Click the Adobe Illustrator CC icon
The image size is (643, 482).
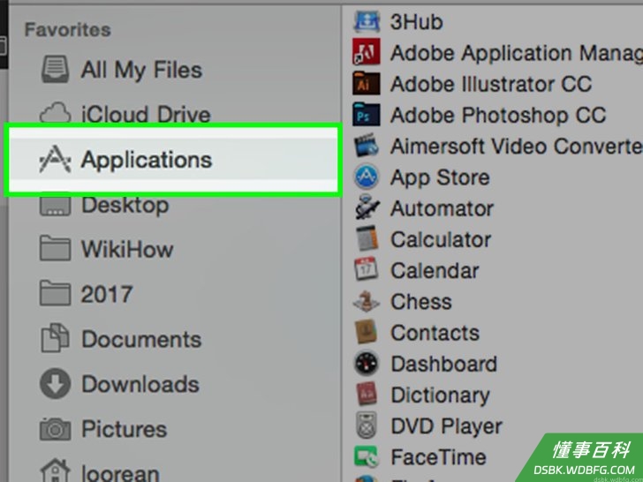367,83
